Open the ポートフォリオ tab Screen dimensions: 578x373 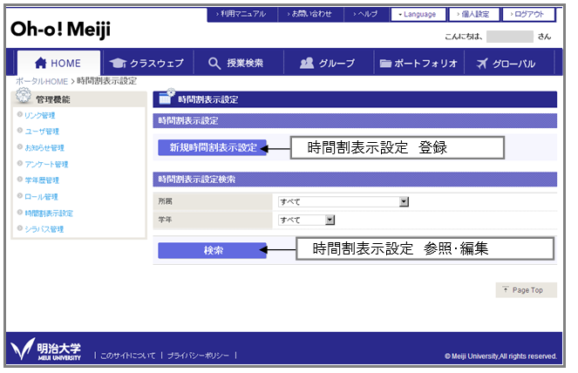(x=418, y=63)
